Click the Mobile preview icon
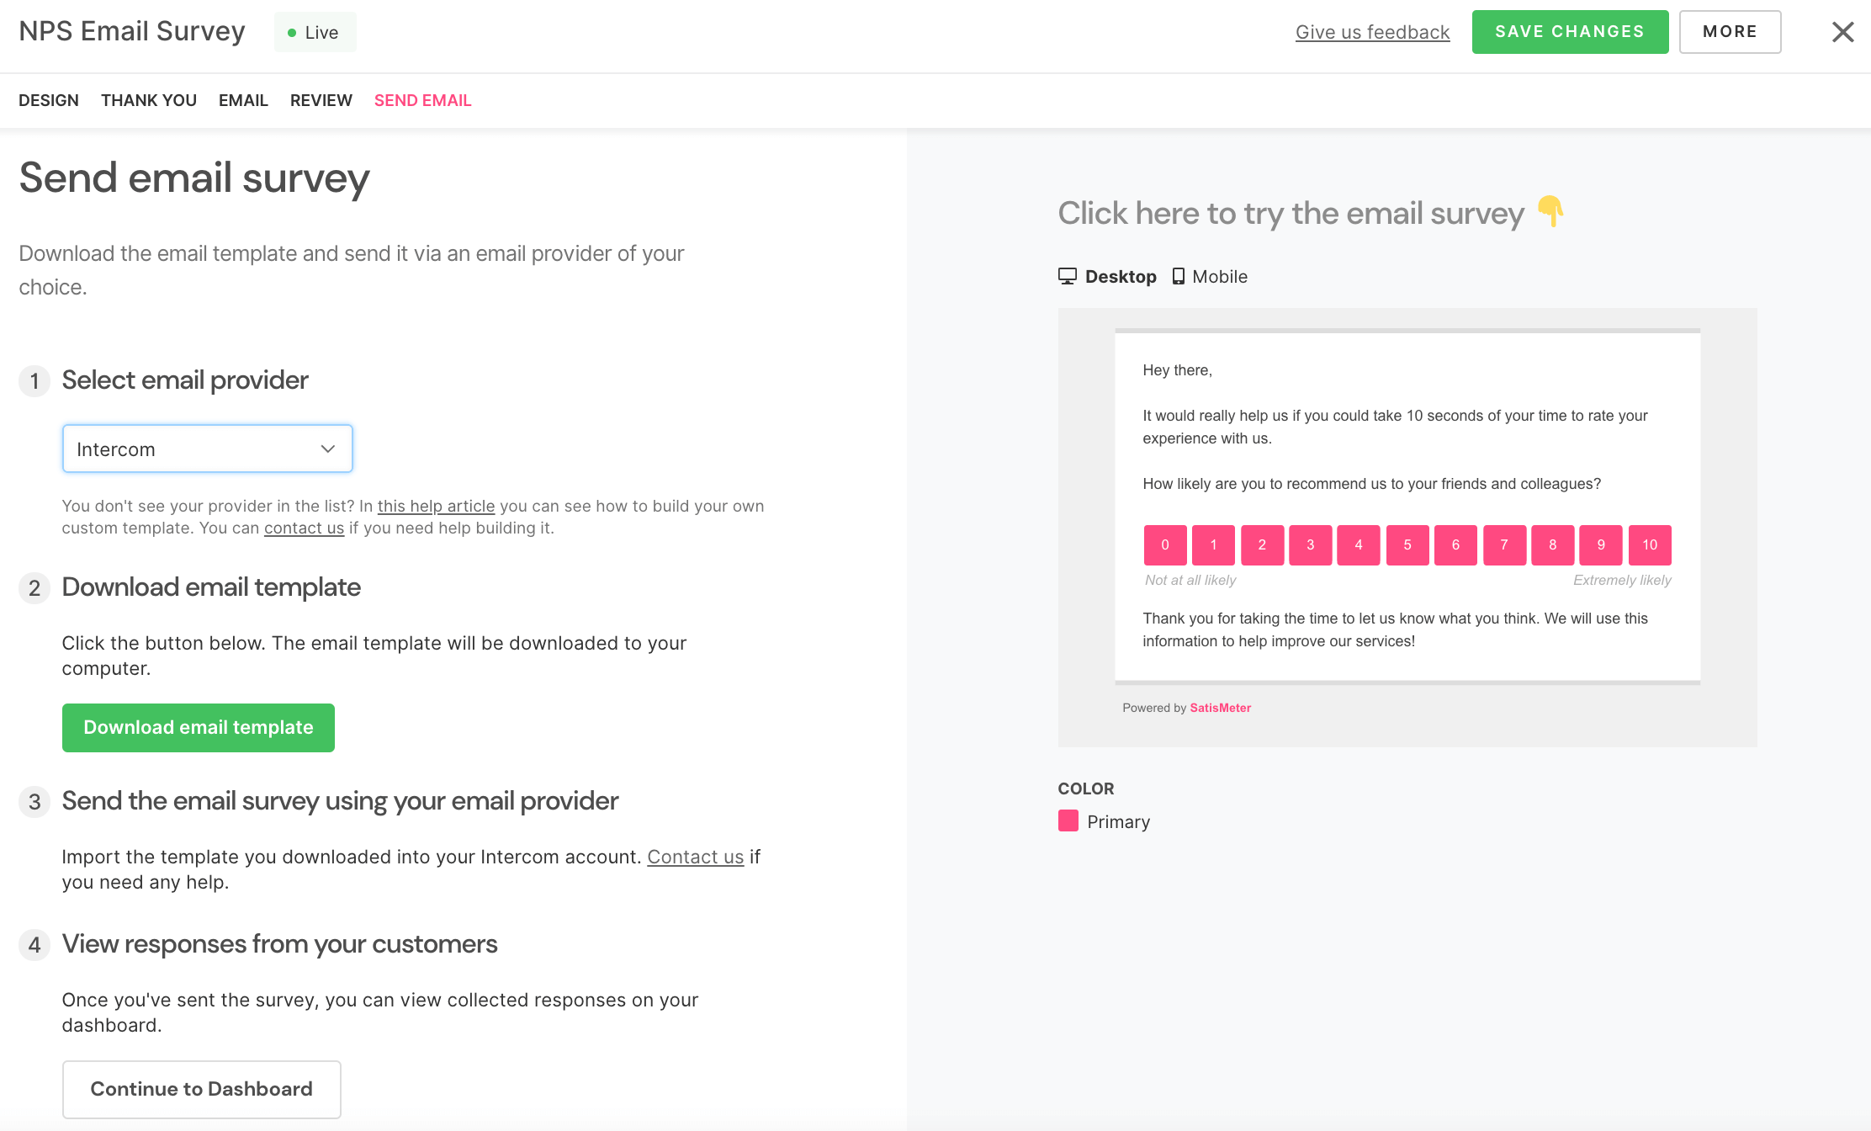The image size is (1871, 1131). coord(1178,275)
